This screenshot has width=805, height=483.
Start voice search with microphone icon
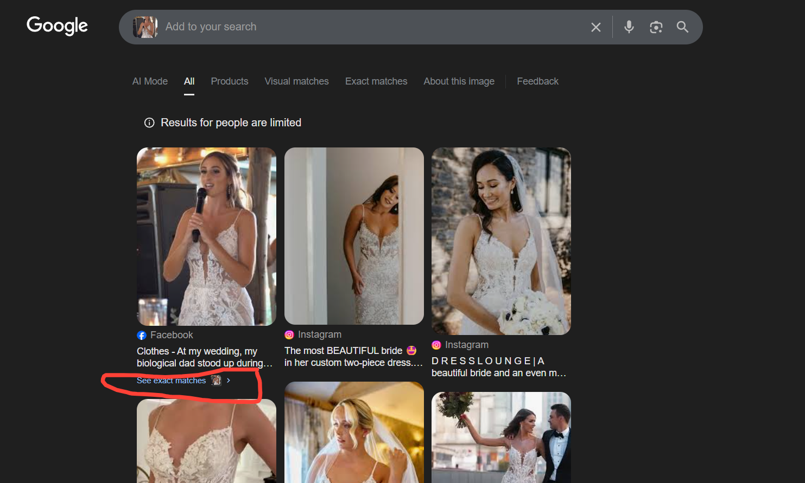click(x=629, y=27)
